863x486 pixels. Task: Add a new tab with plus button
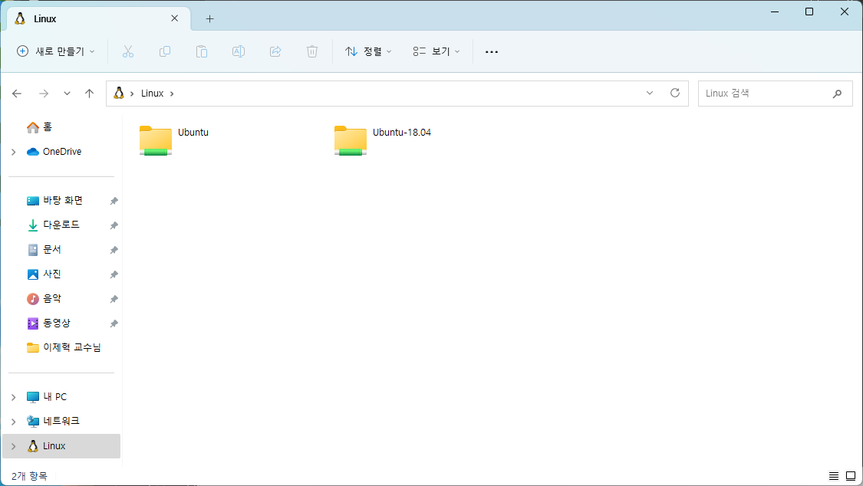click(x=209, y=18)
